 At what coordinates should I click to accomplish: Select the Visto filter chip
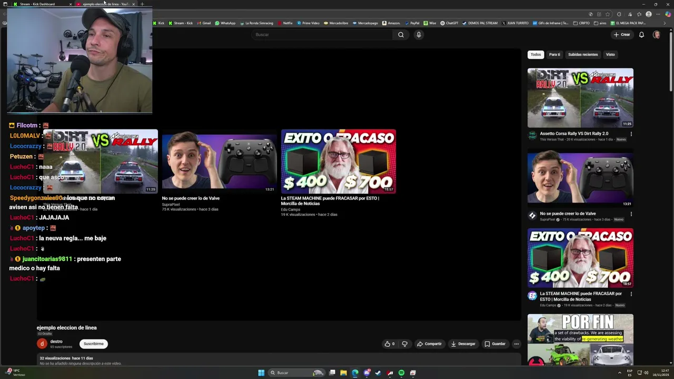coord(610,55)
